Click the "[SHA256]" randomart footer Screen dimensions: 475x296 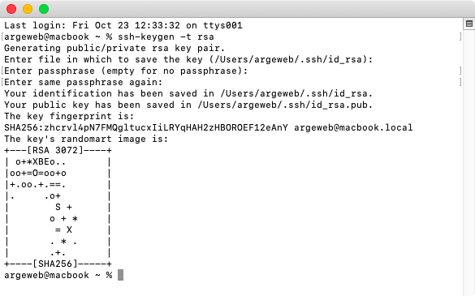click(55, 264)
